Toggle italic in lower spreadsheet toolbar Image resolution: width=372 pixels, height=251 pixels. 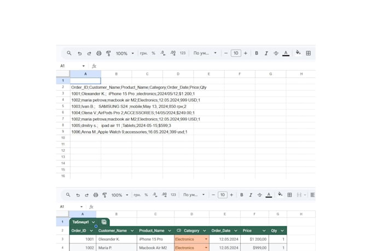click(x=251, y=195)
